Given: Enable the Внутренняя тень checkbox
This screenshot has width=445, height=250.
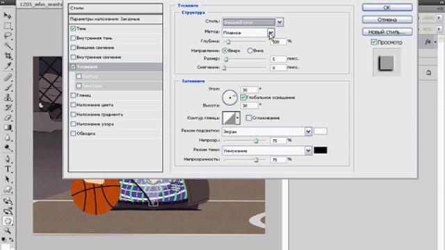Looking at the screenshot, I should pyautogui.click(x=73, y=38).
